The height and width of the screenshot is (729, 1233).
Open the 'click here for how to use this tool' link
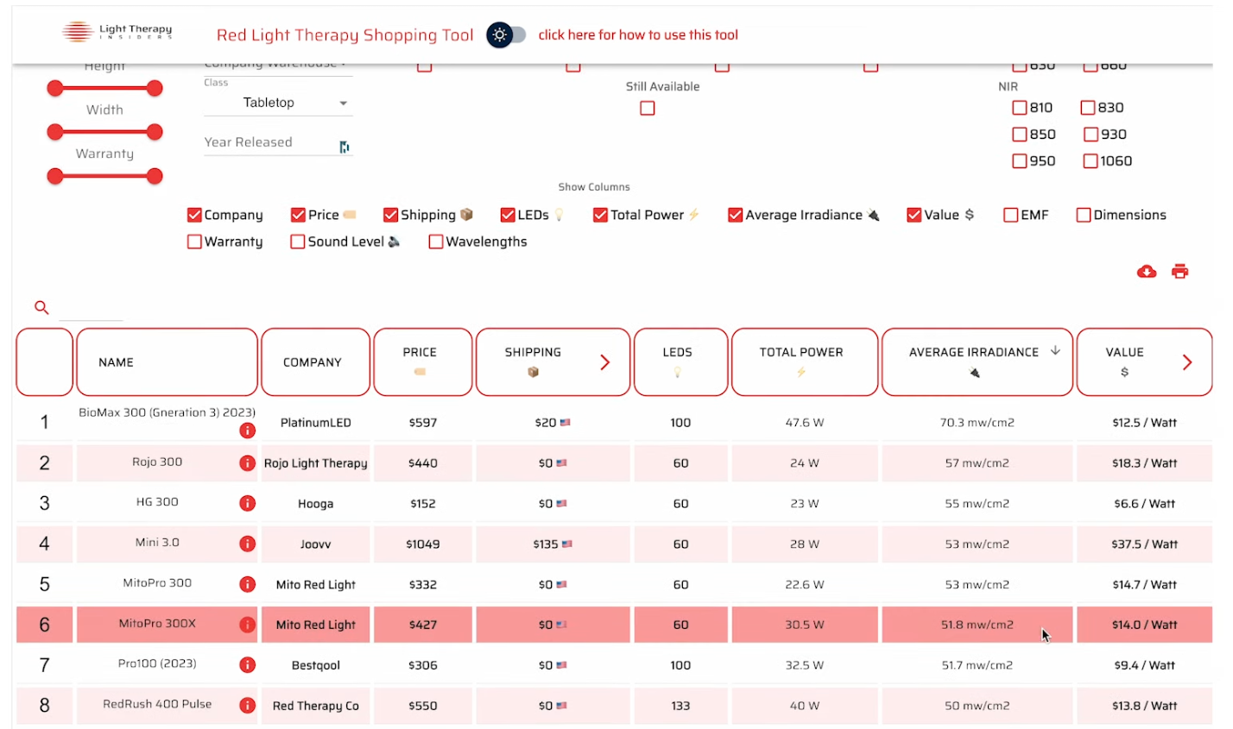pyautogui.click(x=638, y=35)
